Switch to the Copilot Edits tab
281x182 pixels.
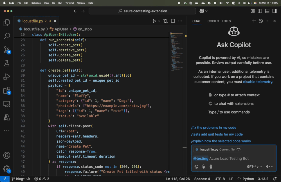point(219,21)
